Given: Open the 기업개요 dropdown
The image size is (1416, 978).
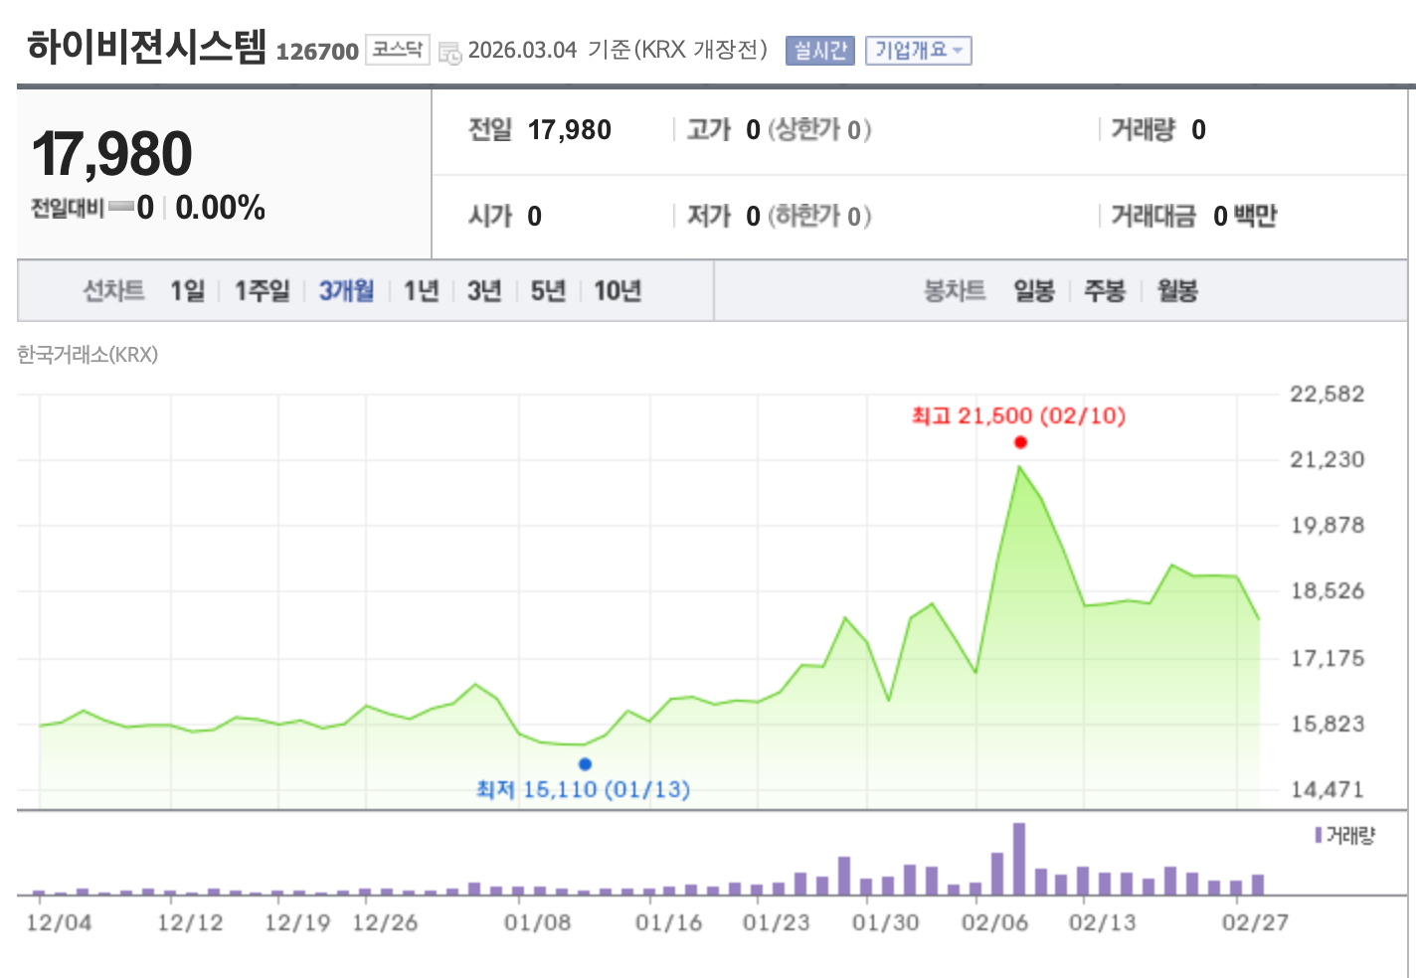Looking at the screenshot, I should 918,51.
